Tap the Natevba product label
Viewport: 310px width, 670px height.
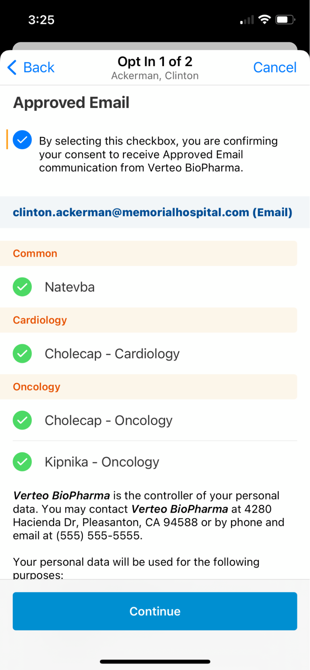coord(70,287)
